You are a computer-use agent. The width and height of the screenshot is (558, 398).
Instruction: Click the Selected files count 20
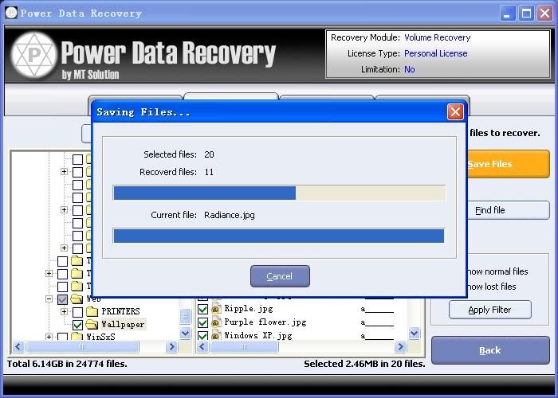pos(209,154)
